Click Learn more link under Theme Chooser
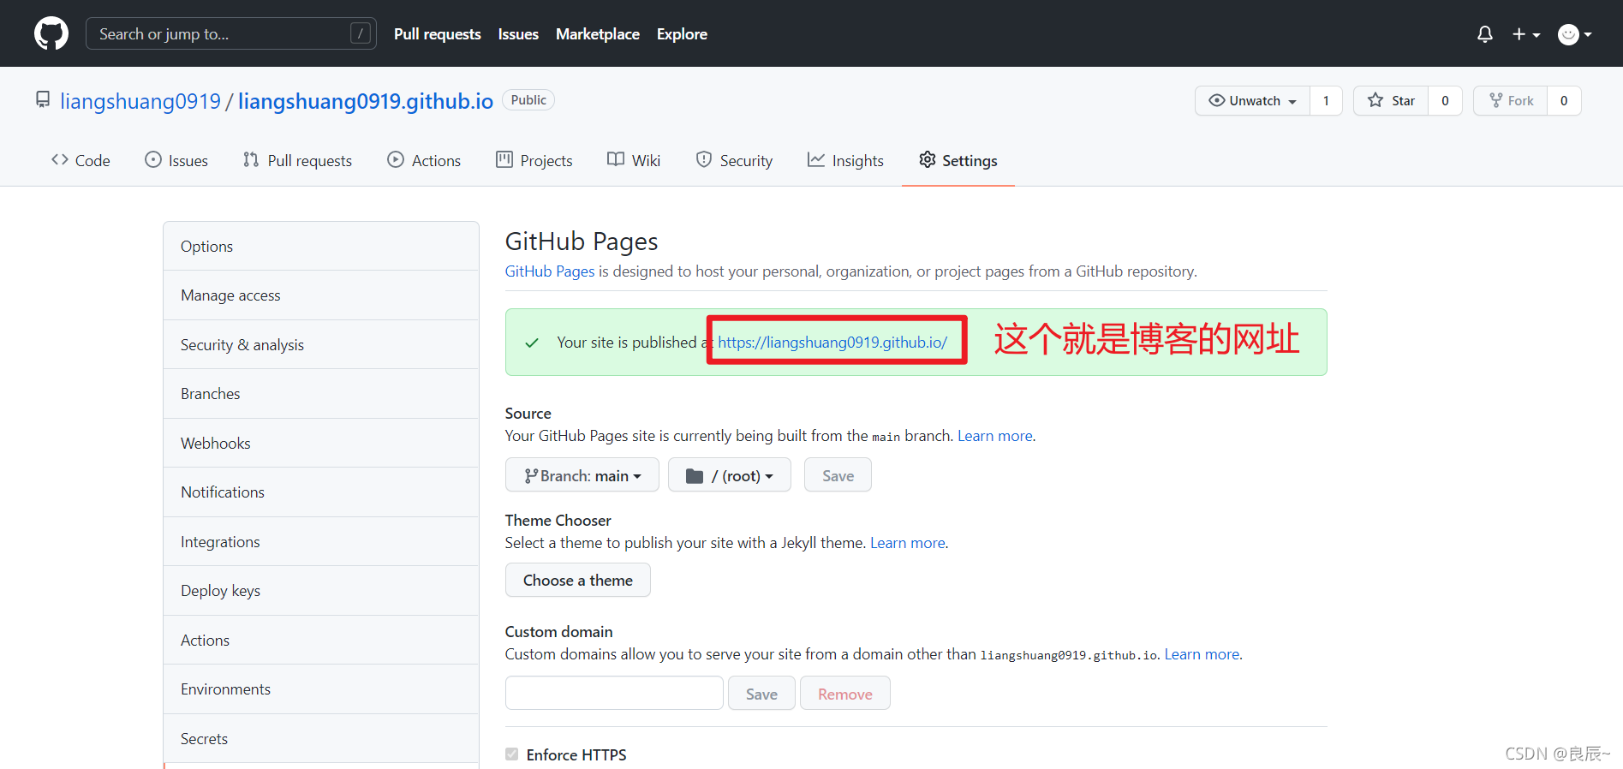 click(908, 543)
